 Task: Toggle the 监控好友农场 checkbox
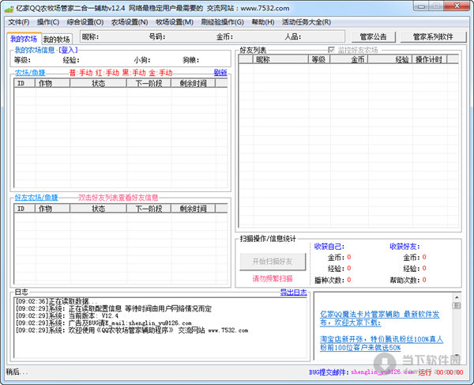[332, 50]
